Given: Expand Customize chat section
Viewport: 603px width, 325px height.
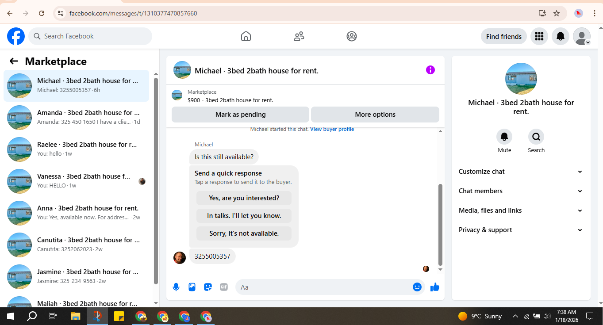Looking at the screenshot, I should [521, 172].
